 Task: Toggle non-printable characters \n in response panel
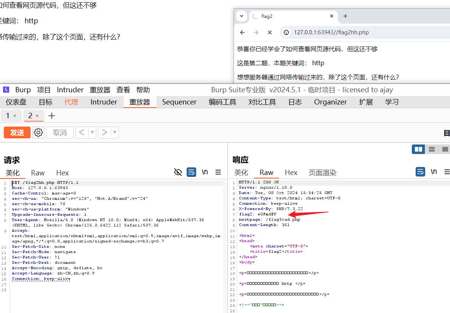click(x=434, y=172)
